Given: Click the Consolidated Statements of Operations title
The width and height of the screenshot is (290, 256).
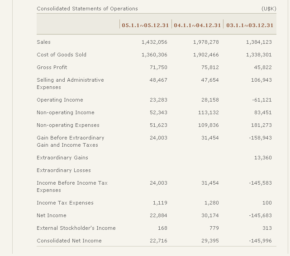Looking at the screenshot, I should pos(87,9).
